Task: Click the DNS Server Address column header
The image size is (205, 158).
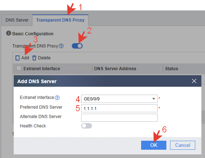Action: point(115,69)
